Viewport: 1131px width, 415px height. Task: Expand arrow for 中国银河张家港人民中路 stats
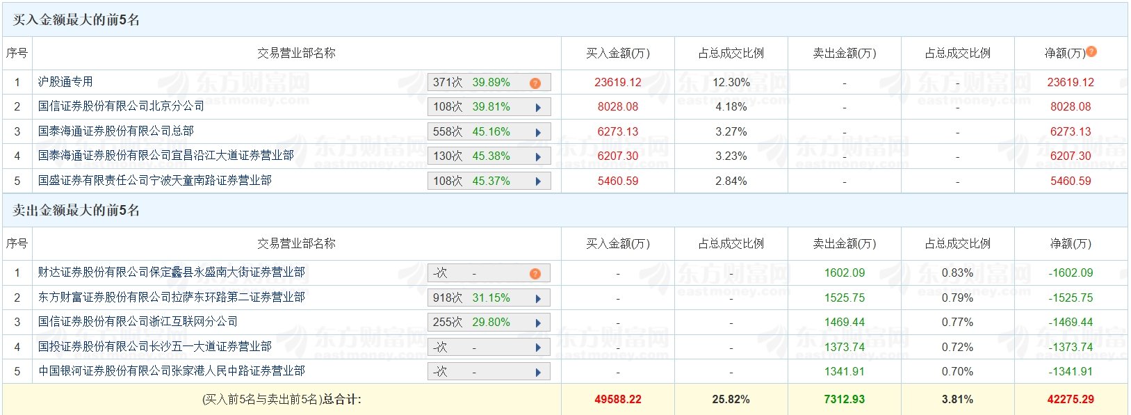click(x=538, y=373)
